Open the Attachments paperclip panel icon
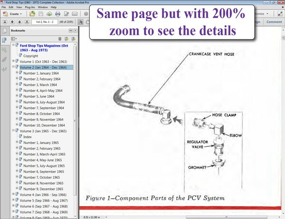This screenshot has height=219, width=285. click(x=4, y=59)
